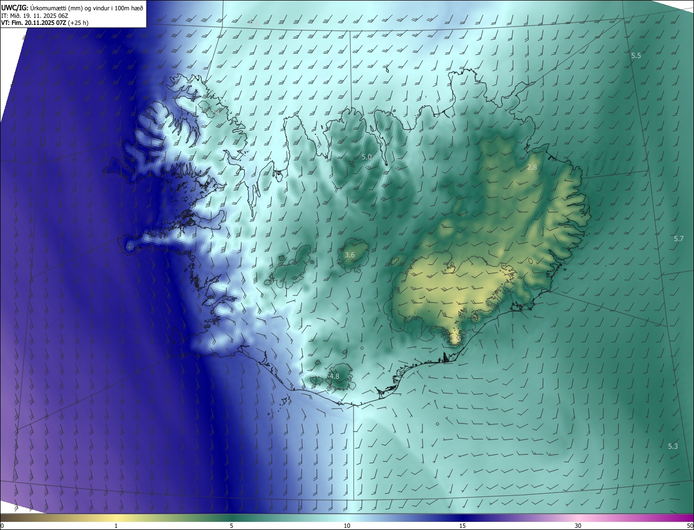This screenshot has height=530, width=694.
Task: Click the 2.8 value label on map
Action: point(532,167)
